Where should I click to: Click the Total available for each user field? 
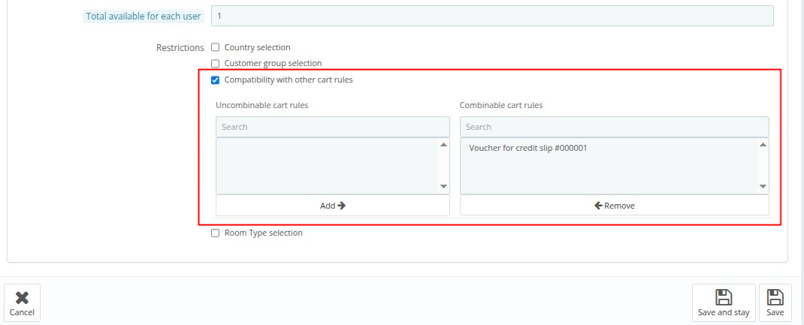[x=492, y=16]
